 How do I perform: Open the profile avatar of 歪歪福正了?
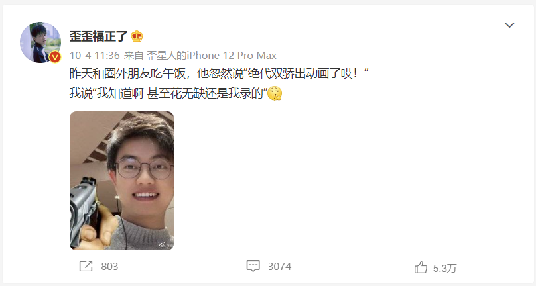click(40, 42)
